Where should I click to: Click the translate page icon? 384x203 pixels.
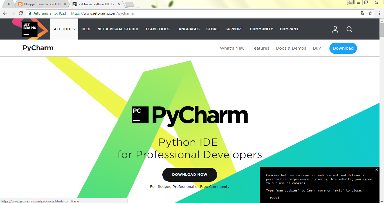pyautogui.click(x=363, y=13)
